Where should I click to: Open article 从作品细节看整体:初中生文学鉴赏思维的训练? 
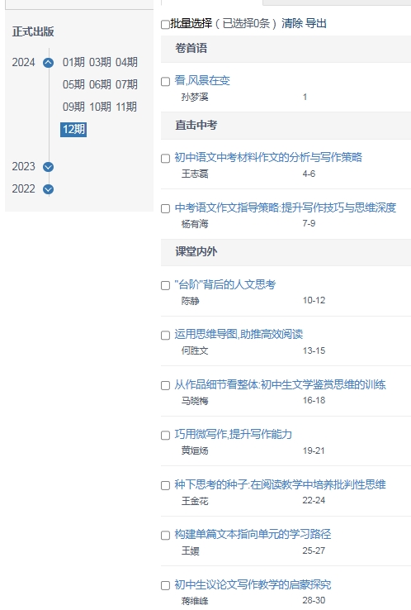(x=280, y=384)
